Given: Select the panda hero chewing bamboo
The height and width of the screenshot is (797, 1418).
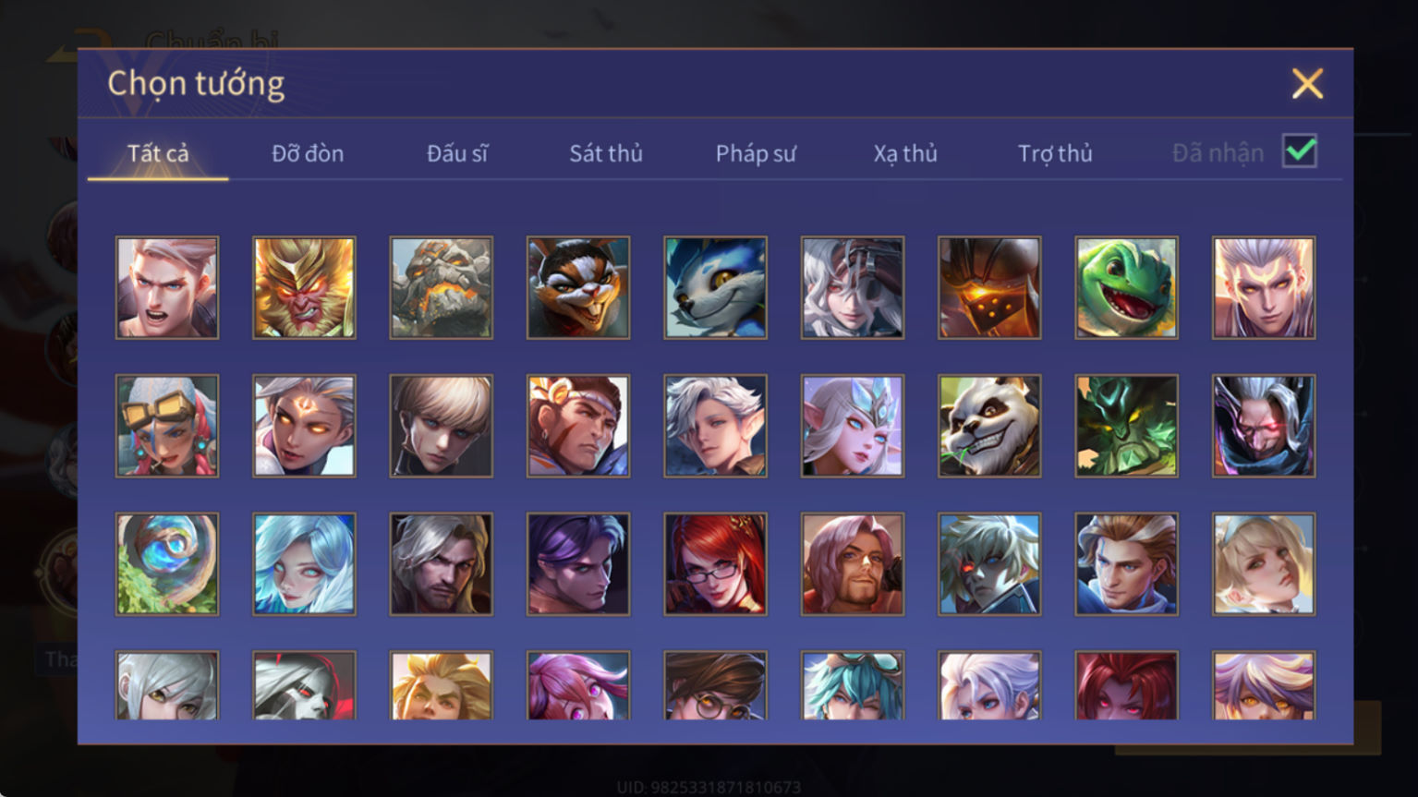Looking at the screenshot, I should click(989, 426).
